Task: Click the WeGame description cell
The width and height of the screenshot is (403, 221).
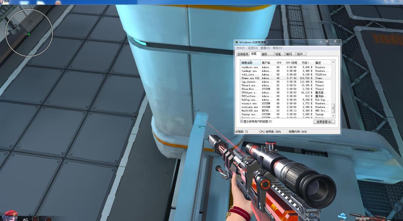Action: pos(319,82)
